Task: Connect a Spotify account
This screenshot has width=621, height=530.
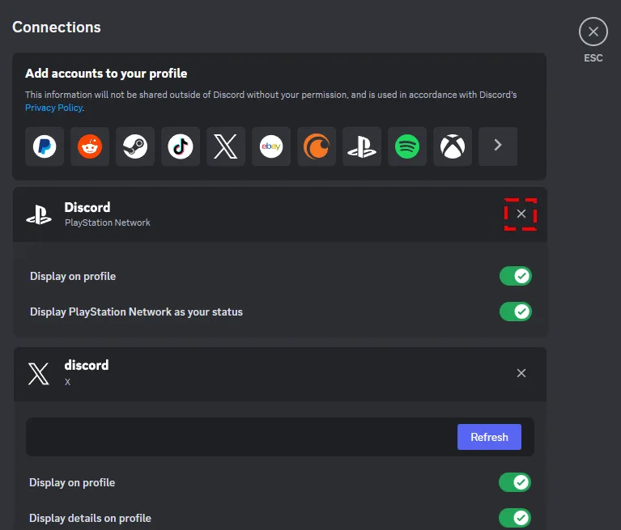Action: (407, 146)
